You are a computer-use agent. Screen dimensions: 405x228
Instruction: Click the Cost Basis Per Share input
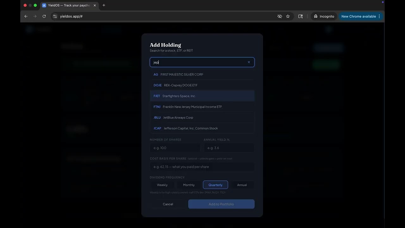pos(202,167)
